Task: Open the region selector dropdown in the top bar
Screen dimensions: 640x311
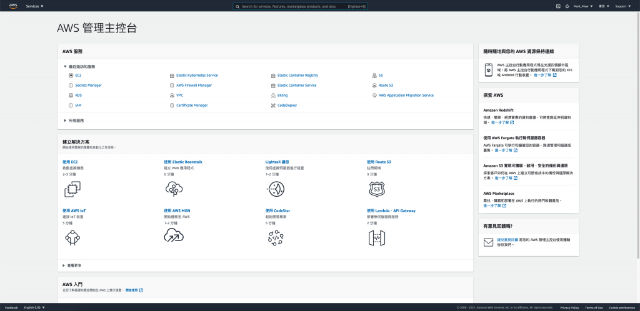Action: (604, 6)
